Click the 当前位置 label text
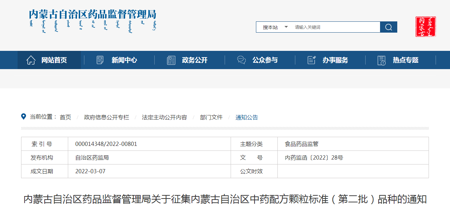This screenshot has height=215, width=450. 43,117
